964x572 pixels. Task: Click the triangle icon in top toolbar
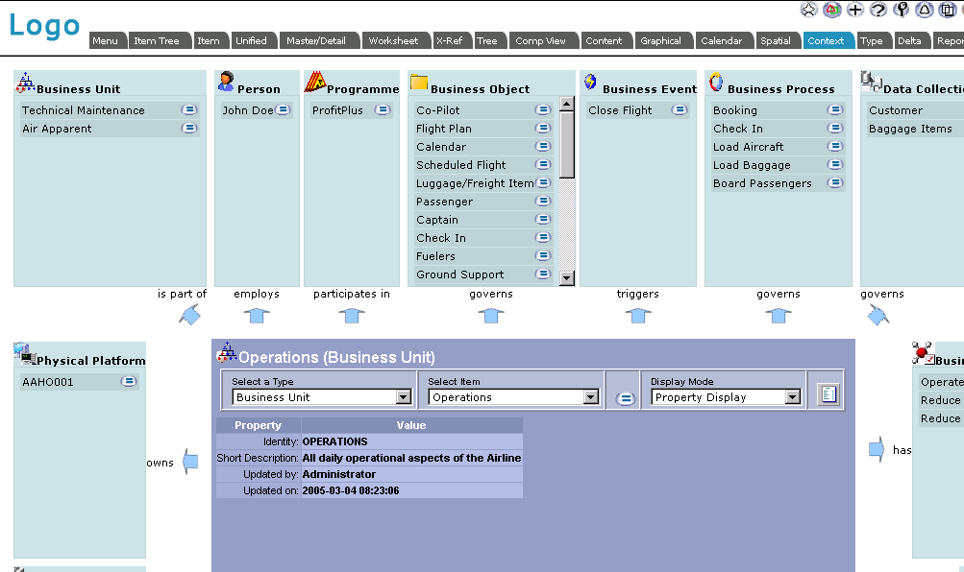pos(924,10)
